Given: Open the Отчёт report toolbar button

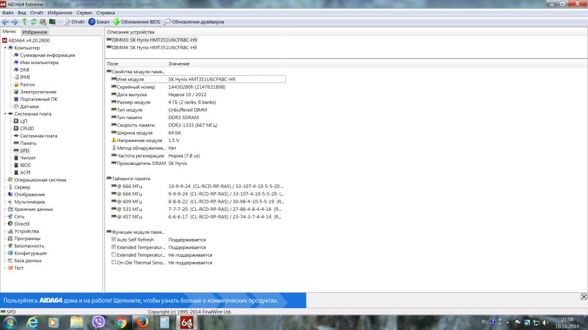Looking at the screenshot, I should (x=73, y=22).
